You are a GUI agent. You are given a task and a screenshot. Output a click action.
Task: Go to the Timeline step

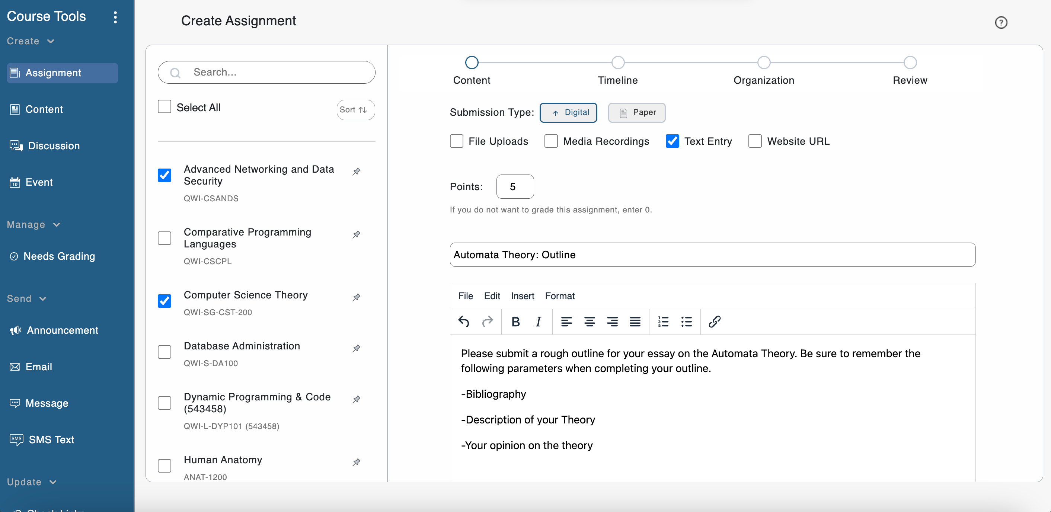(618, 63)
